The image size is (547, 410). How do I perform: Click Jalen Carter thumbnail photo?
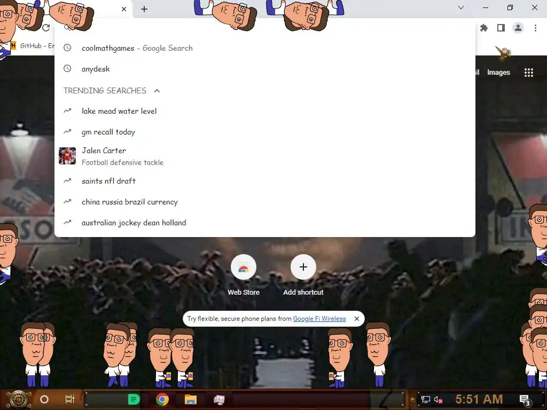click(67, 156)
